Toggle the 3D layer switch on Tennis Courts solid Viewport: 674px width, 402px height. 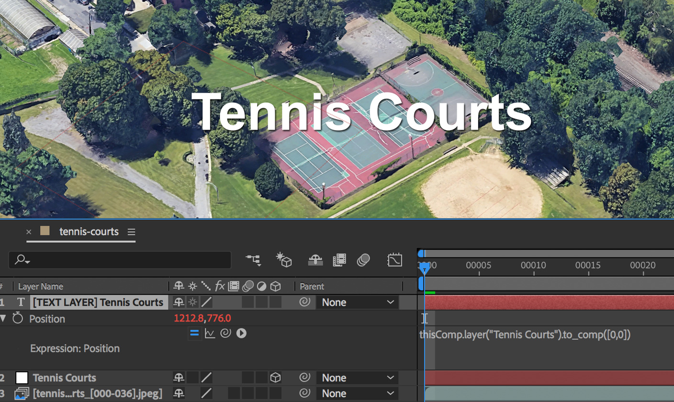(275, 378)
